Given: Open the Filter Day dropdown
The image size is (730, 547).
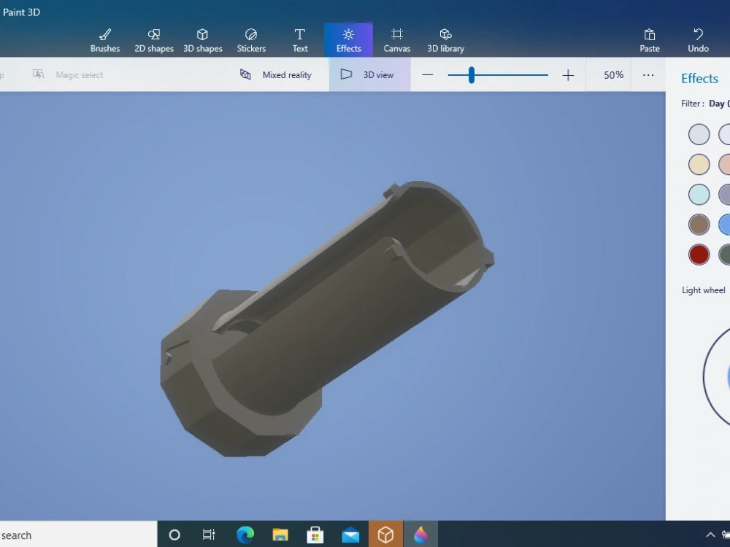Looking at the screenshot, I should tap(715, 103).
